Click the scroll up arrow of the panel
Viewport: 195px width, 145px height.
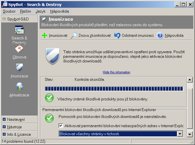190,80
